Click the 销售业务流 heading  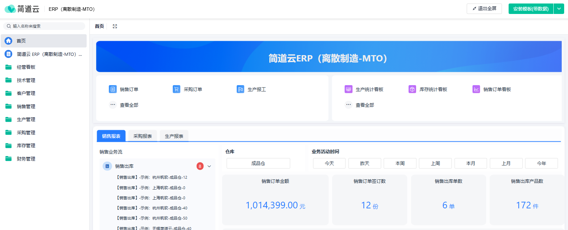click(111, 152)
